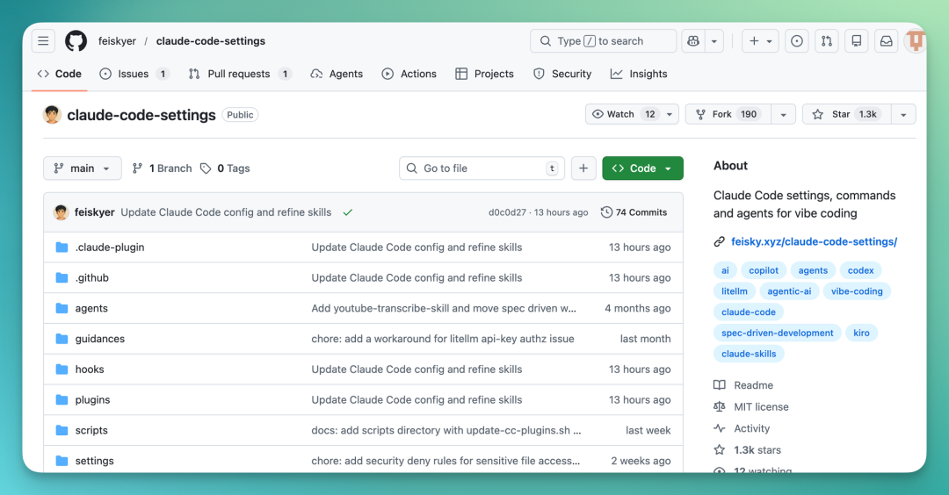Click the feiskyer commit author avatar
The width and height of the screenshot is (949, 495).
click(62, 212)
